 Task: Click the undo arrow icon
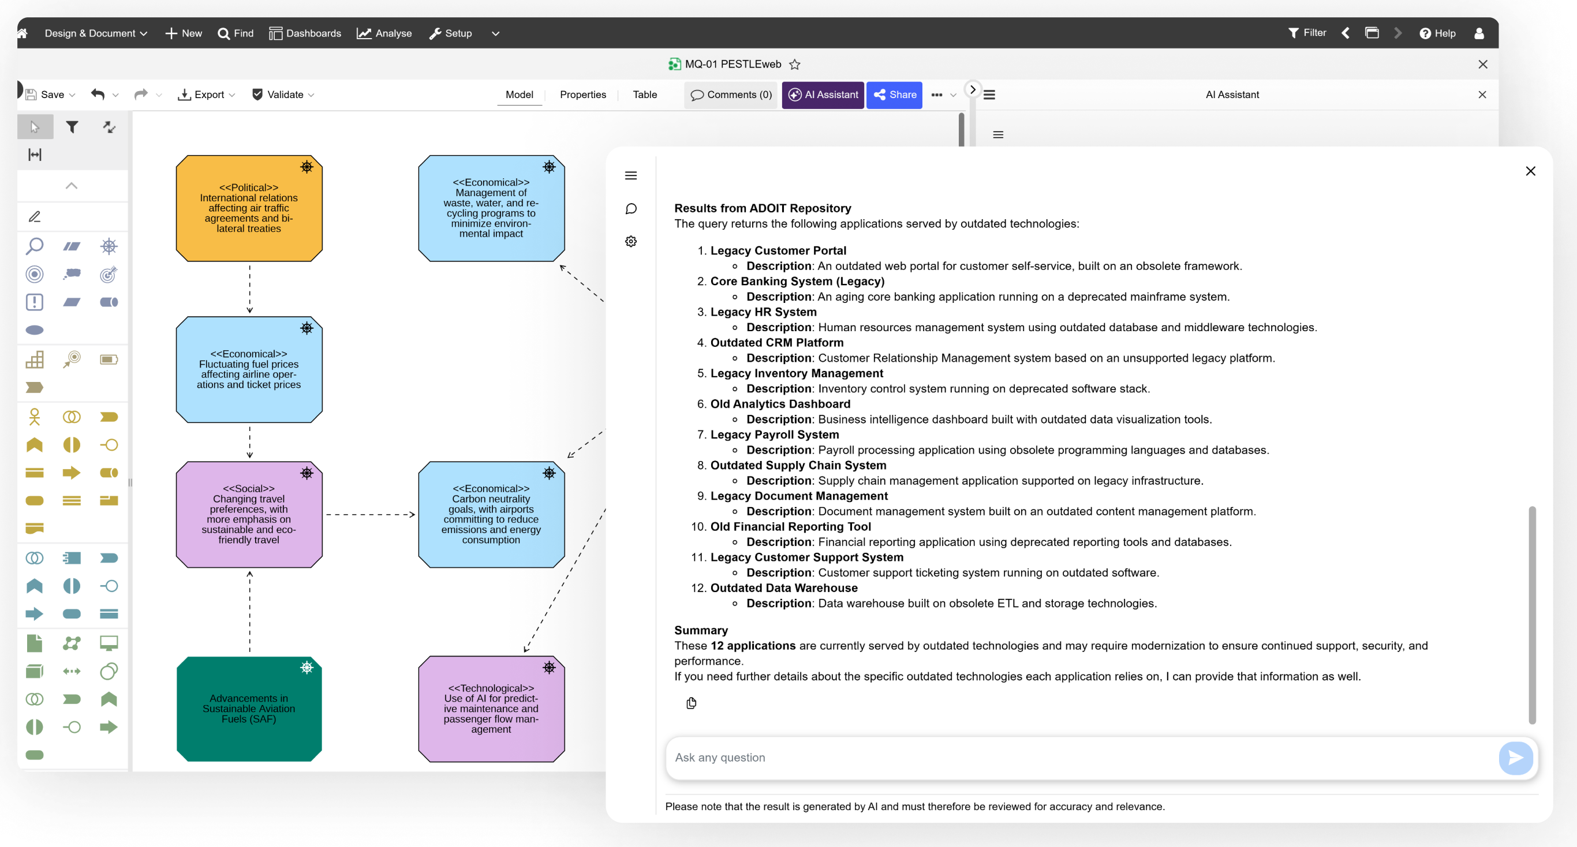(98, 94)
